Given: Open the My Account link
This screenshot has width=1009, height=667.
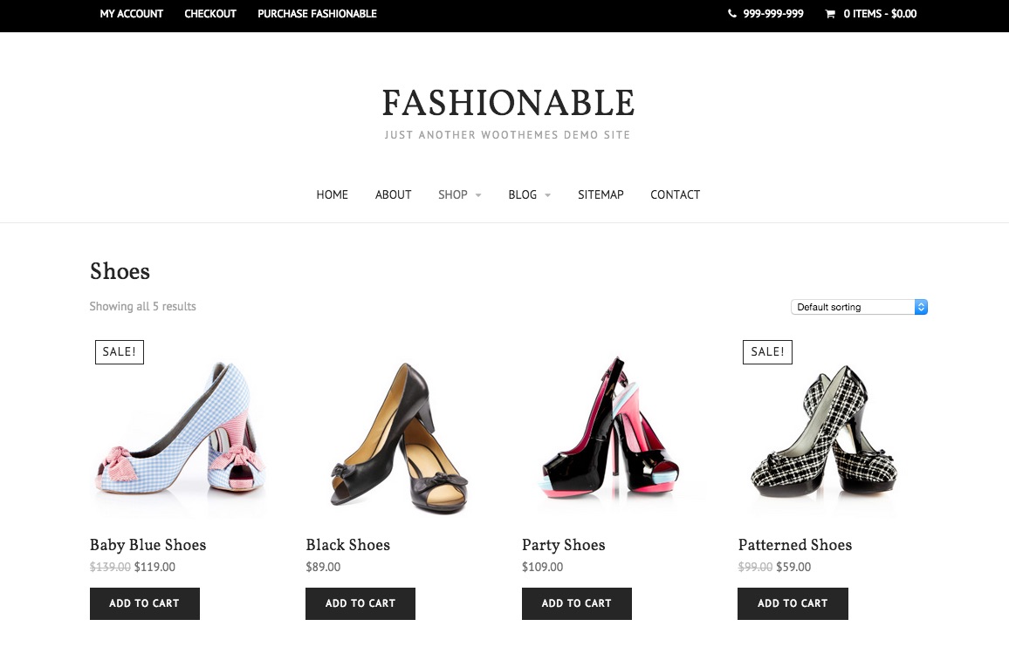Looking at the screenshot, I should click(x=131, y=13).
